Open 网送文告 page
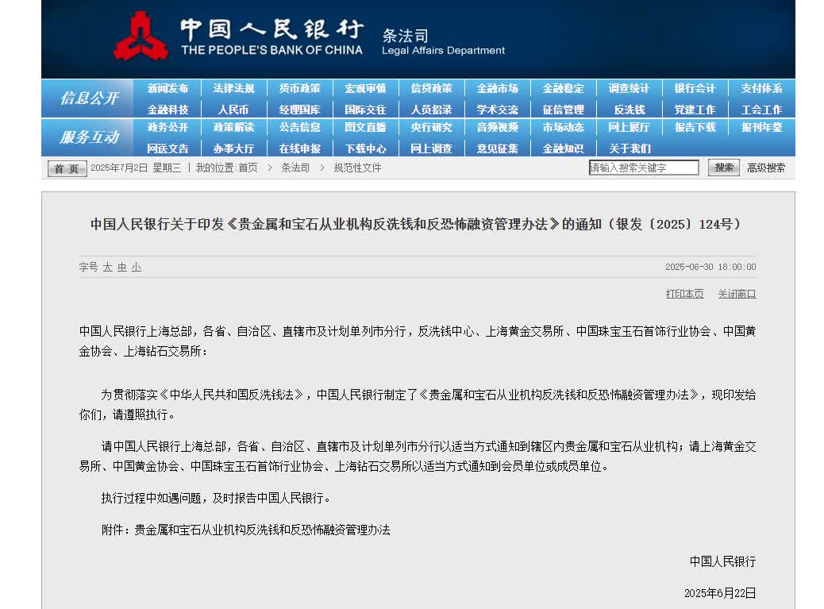Image resolution: width=824 pixels, height=609 pixels. tap(167, 148)
